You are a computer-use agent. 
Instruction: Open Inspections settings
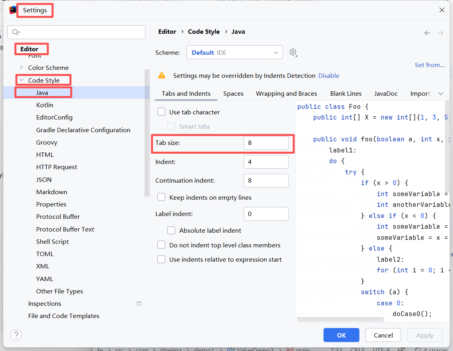point(45,304)
